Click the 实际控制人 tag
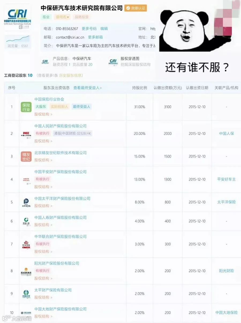The image size is (241, 323). (59, 107)
